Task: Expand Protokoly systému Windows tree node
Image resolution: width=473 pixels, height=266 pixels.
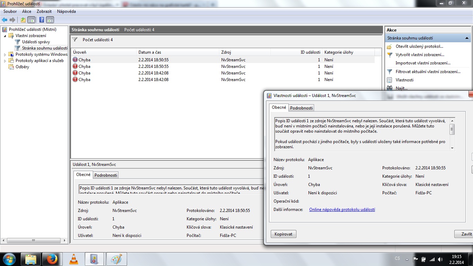Action: click(5, 54)
